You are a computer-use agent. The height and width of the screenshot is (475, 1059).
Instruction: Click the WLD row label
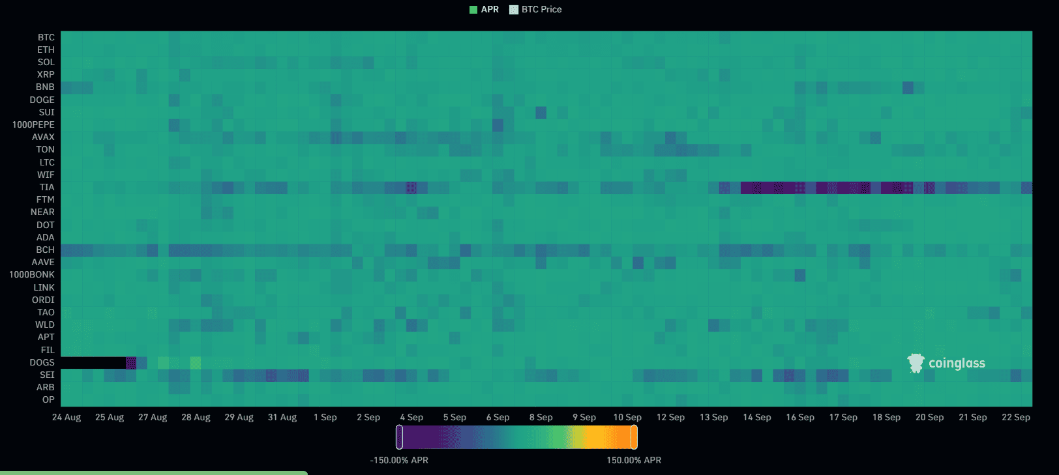point(45,324)
